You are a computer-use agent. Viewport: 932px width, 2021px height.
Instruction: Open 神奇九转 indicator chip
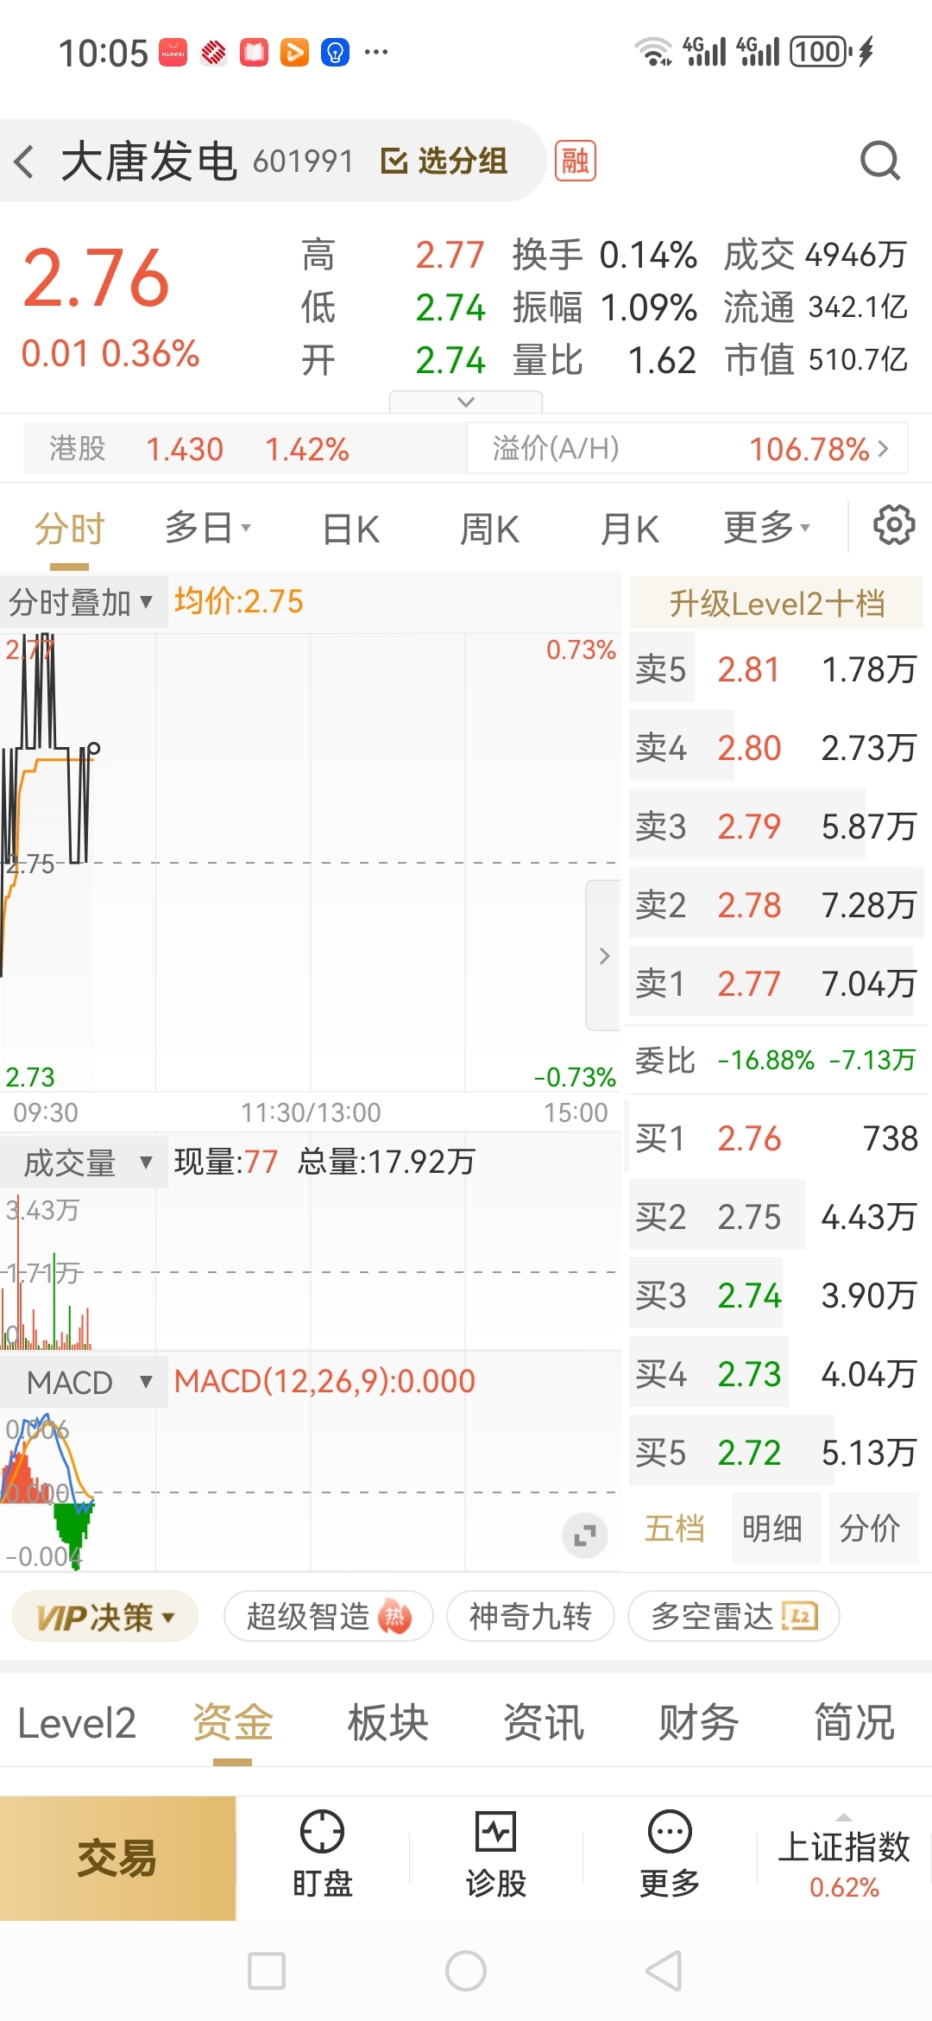[x=531, y=1616]
